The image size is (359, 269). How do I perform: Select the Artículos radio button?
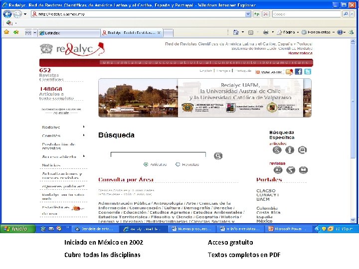click(146, 164)
